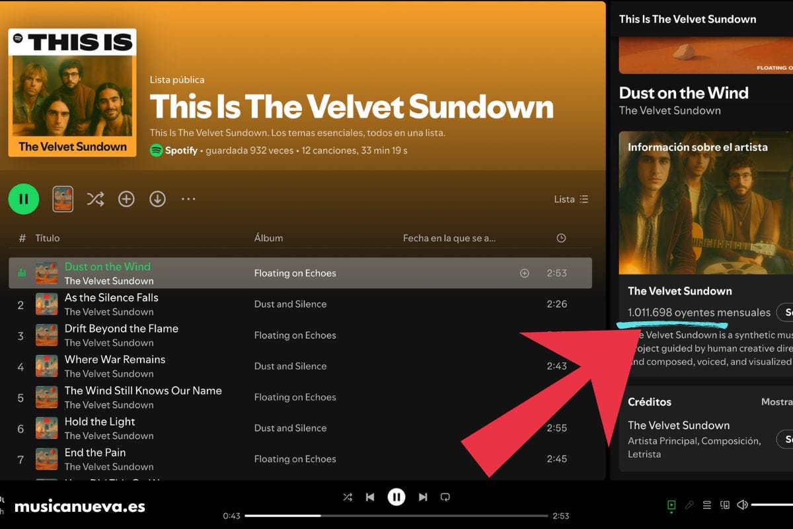
Task: Toggle shuffle in the bottom playback bar
Action: (x=348, y=497)
